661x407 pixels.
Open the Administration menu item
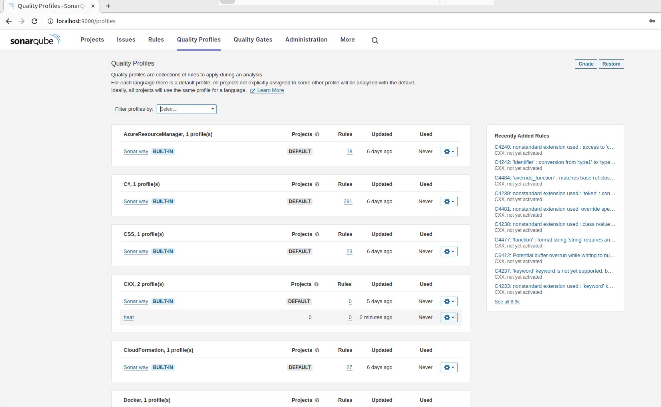(x=306, y=40)
